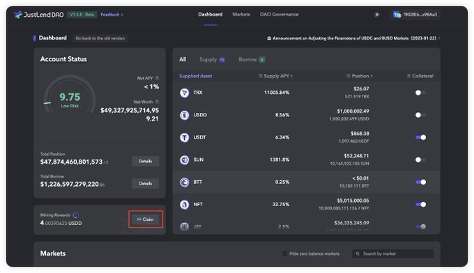Click the Markets section heading
Screen dimensions: 474x273
(53, 253)
